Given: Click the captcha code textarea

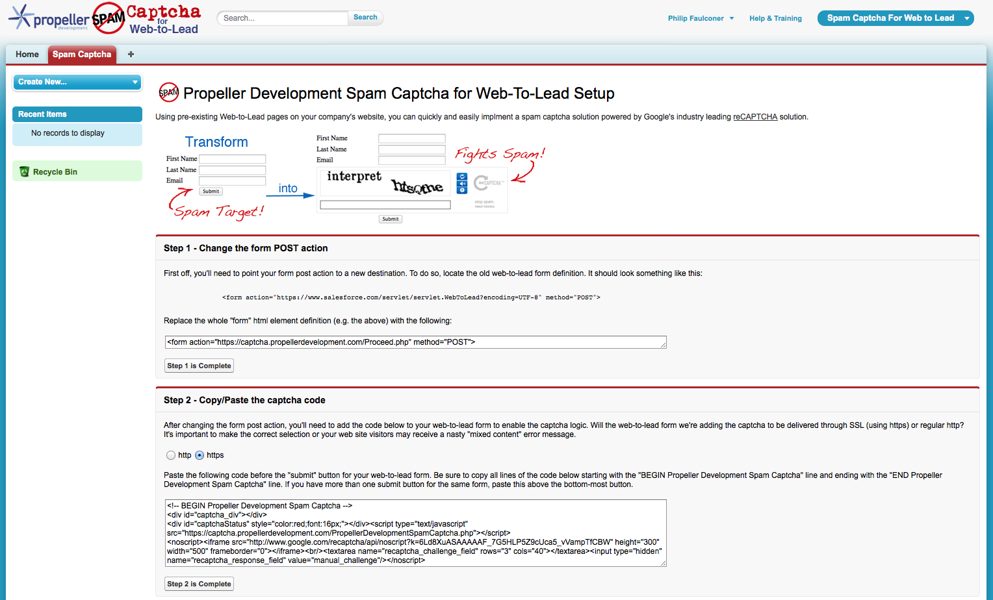Looking at the screenshot, I should (x=416, y=533).
